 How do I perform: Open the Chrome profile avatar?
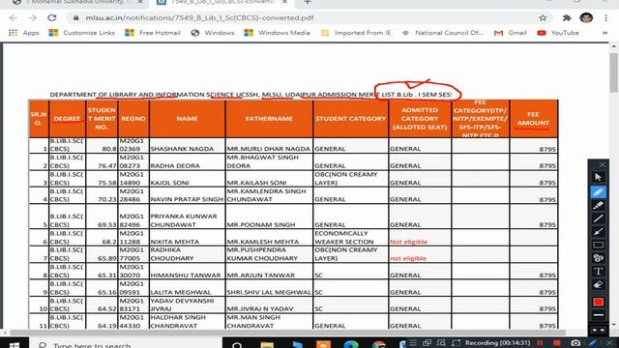click(586, 17)
